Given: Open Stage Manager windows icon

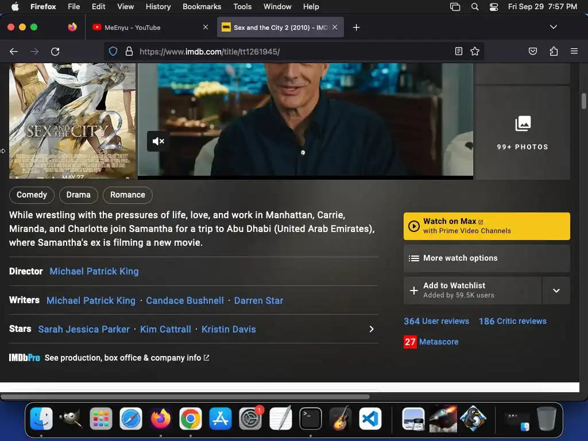Looking at the screenshot, I should click(x=455, y=6).
